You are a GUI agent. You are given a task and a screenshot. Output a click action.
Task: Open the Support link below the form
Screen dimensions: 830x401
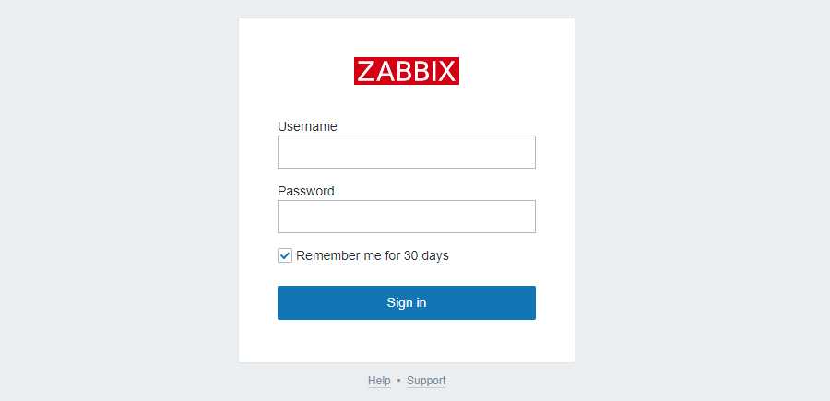coord(426,381)
